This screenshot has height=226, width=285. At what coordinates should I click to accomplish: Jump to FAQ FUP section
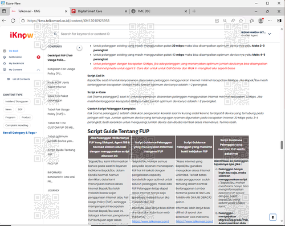coord(53,163)
